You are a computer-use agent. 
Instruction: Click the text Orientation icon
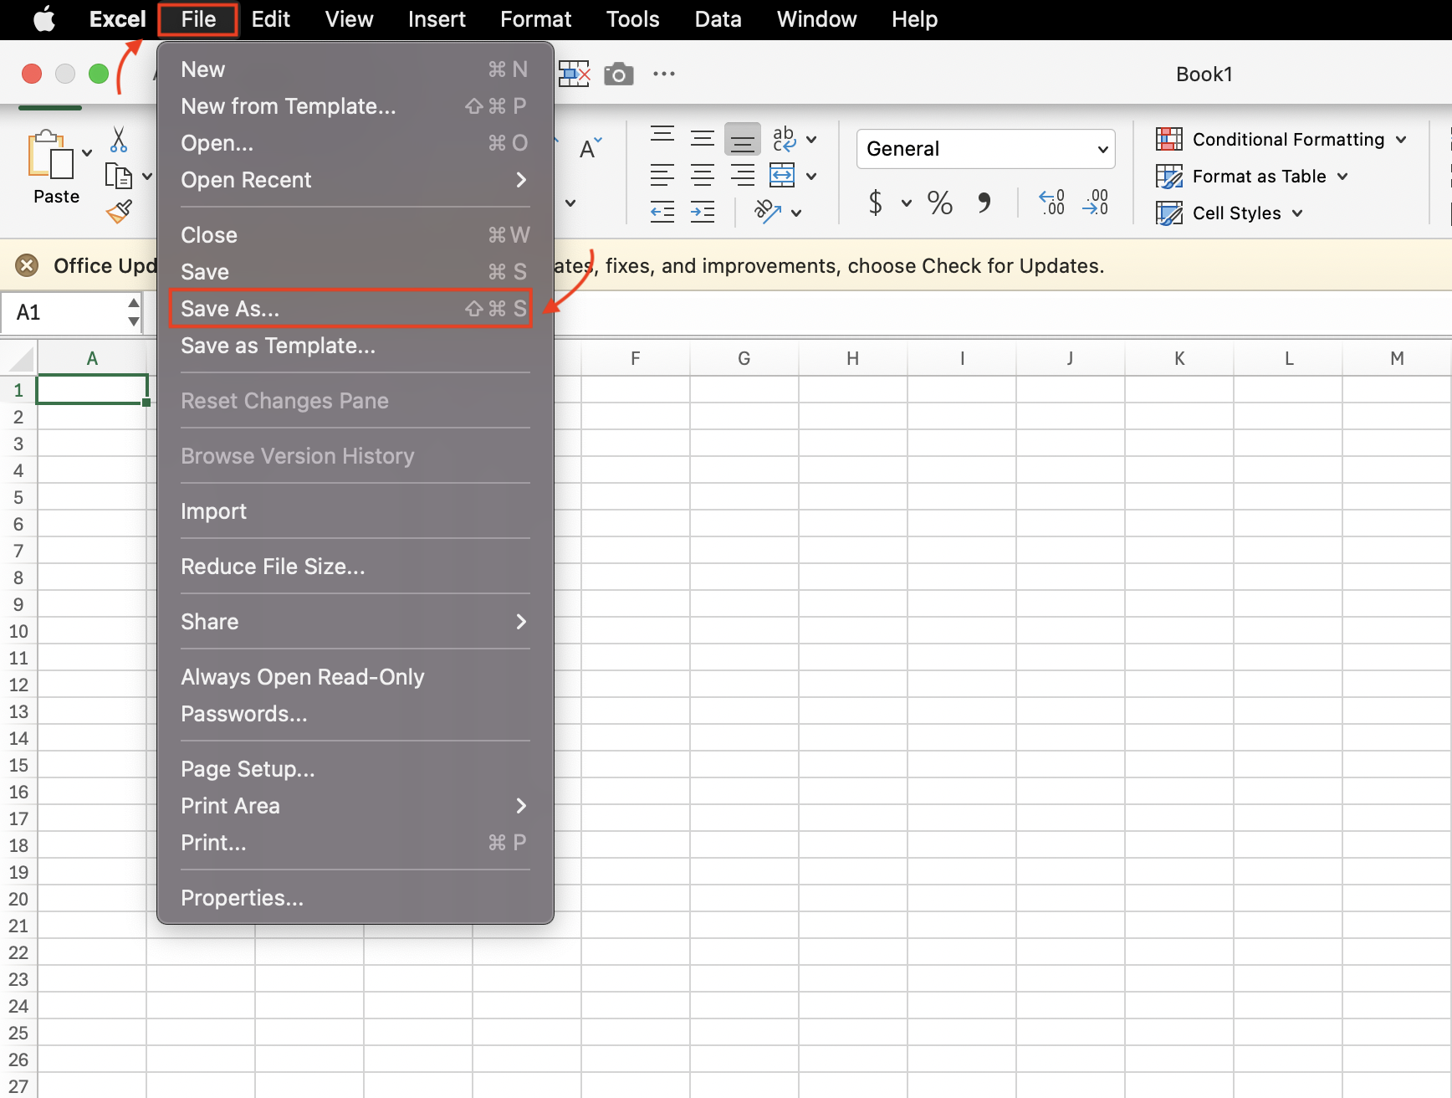768,212
